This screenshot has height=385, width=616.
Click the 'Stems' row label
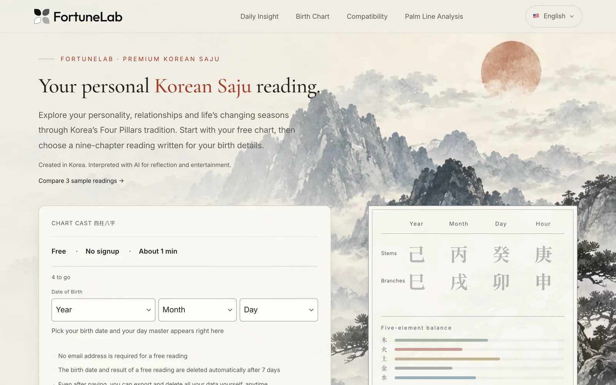pyautogui.click(x=389, y=253)
